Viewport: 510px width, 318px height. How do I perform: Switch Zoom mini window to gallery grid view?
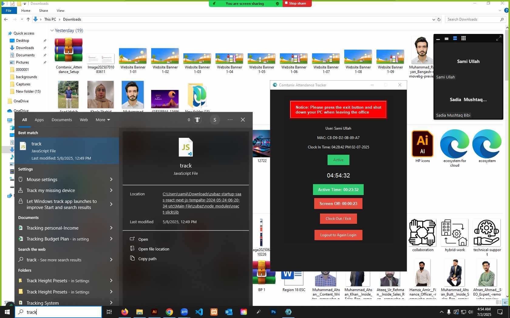click(x=463, y=38)
